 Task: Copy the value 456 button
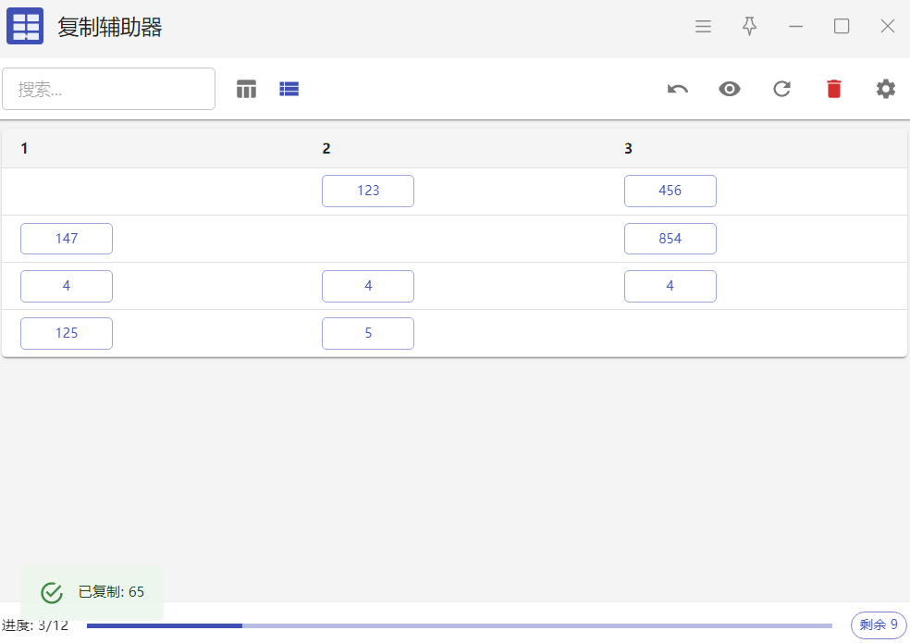(670, 191)
